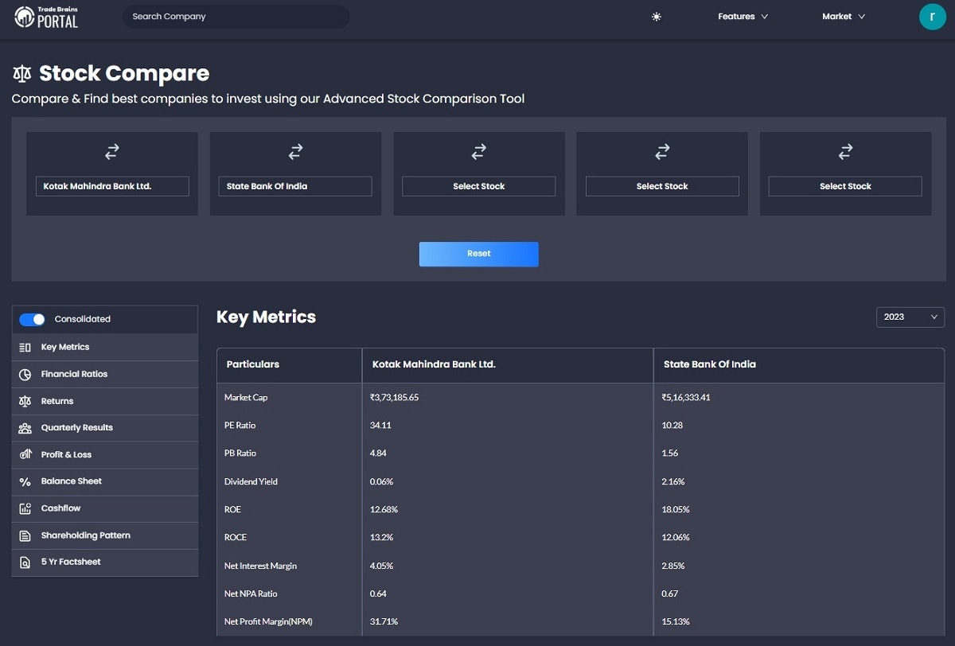Click Kotak's market cap value ₹3,73,185.65
This screenshot has width=955, height=646.
pyautogui.click(x=394, y=397)
